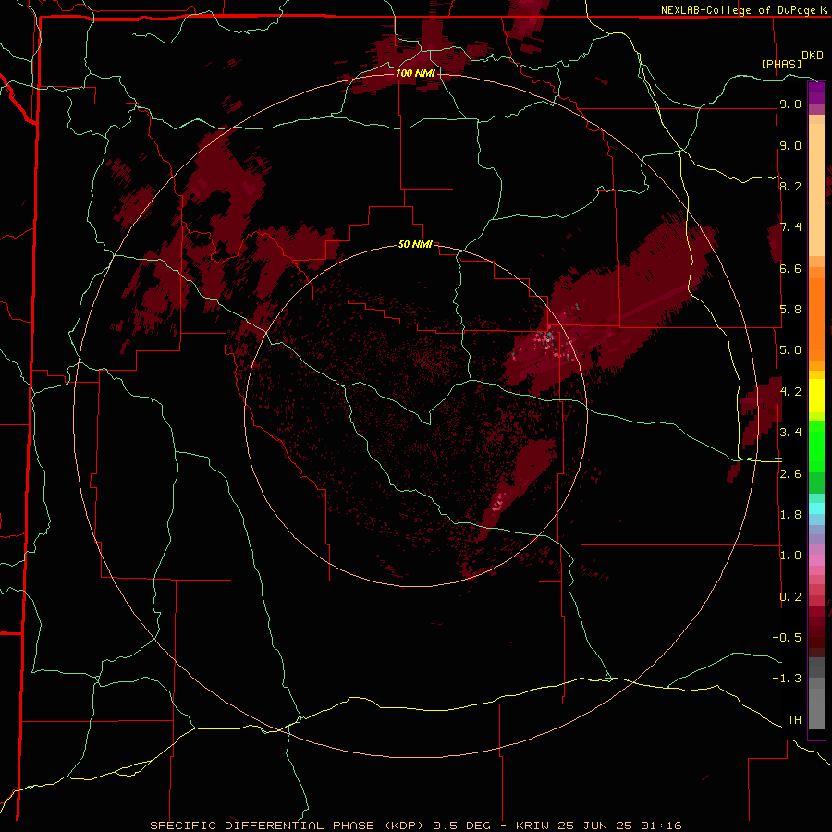Click the 8.2 color scale value
The width and height of the screenshot is (832, 832).
790,187
